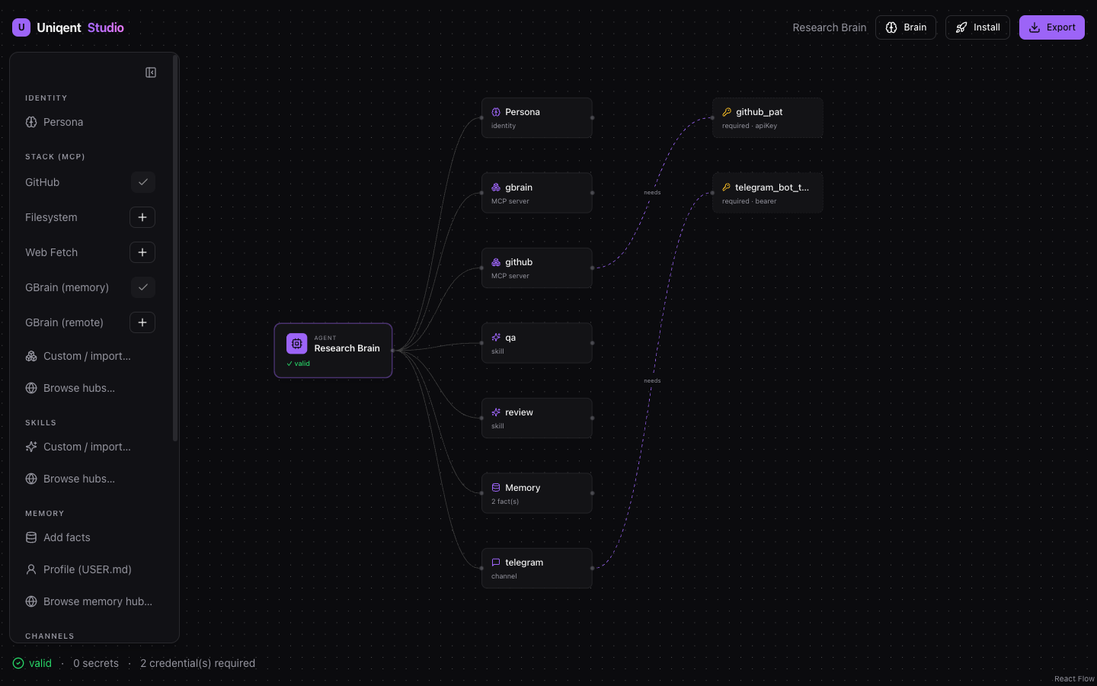Click the 'Filesystem' stack row label
This screenshot has height=686, width=1097.
point(51,217)
